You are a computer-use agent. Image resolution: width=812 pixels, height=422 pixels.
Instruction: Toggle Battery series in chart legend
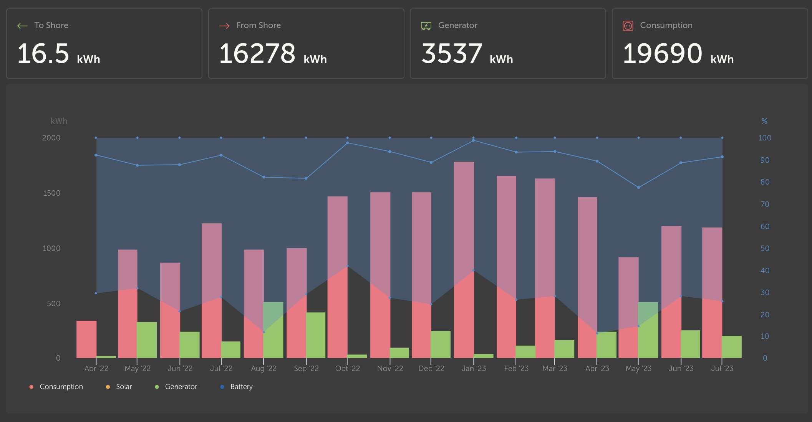tap(241, 387)
